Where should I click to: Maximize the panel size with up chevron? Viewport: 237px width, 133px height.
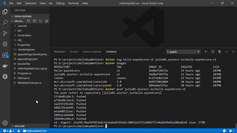click(x=226, y=52)
